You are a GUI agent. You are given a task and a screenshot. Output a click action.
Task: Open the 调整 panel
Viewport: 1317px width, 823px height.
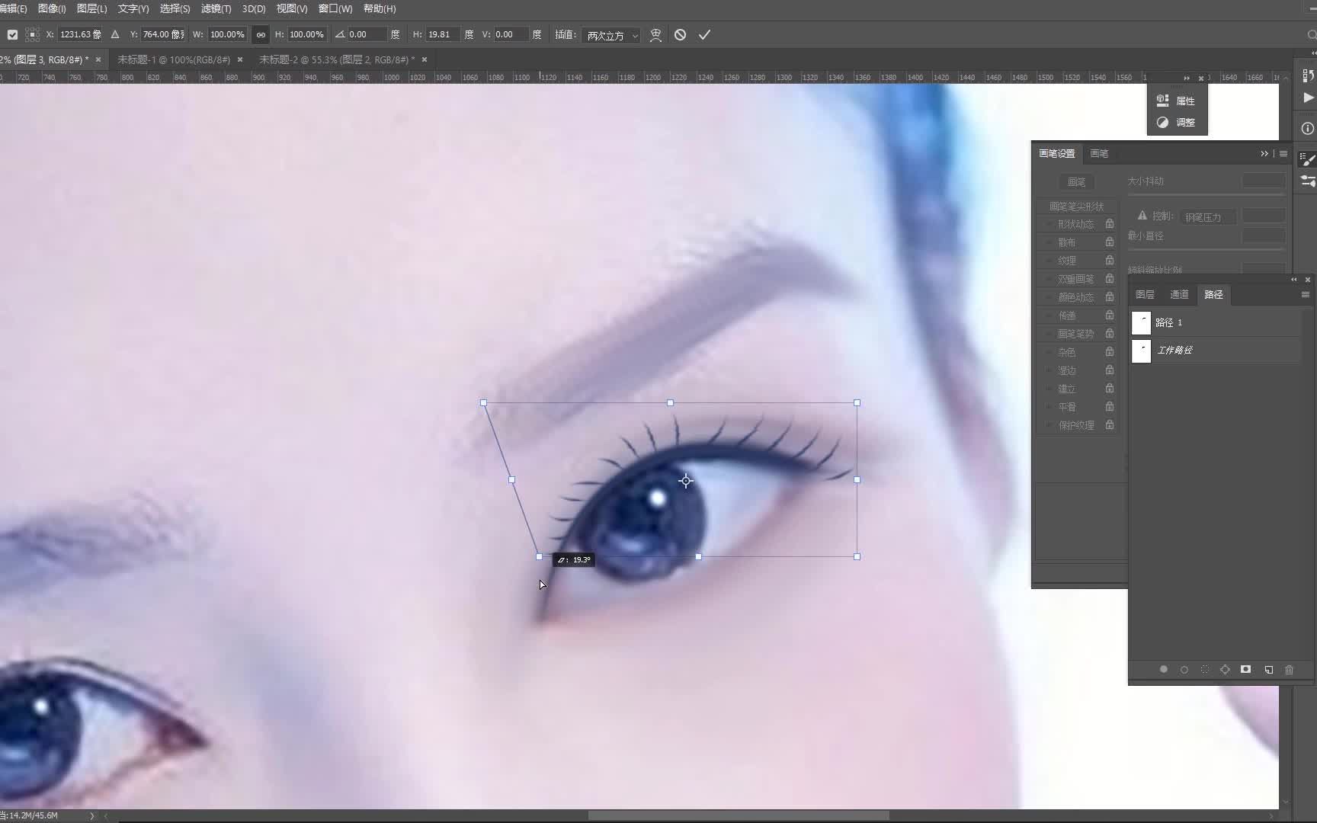[x=1176, y=122]
